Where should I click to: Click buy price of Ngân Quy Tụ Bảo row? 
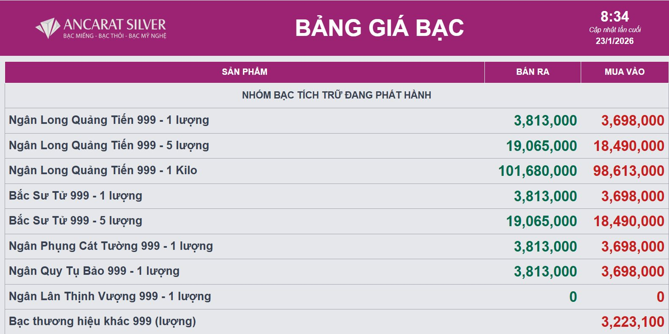[633, 271]
